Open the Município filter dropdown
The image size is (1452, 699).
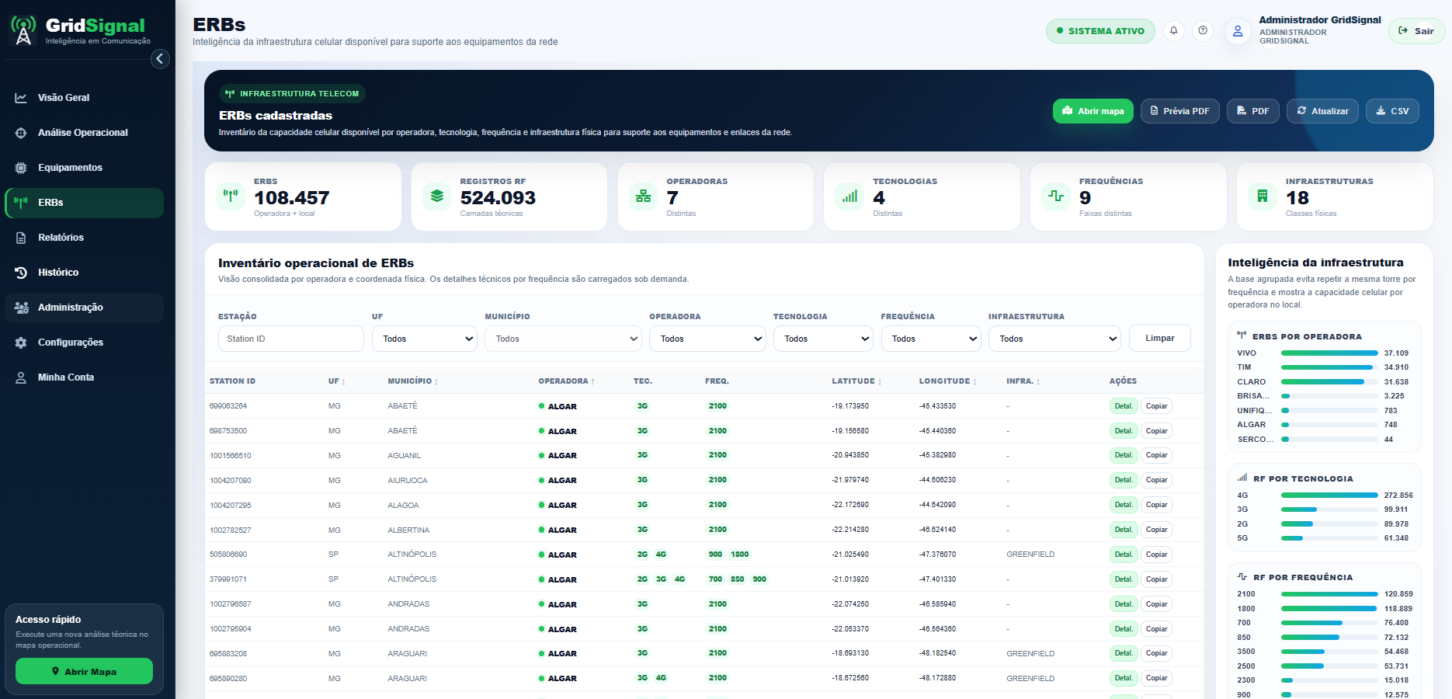[563, 339]
